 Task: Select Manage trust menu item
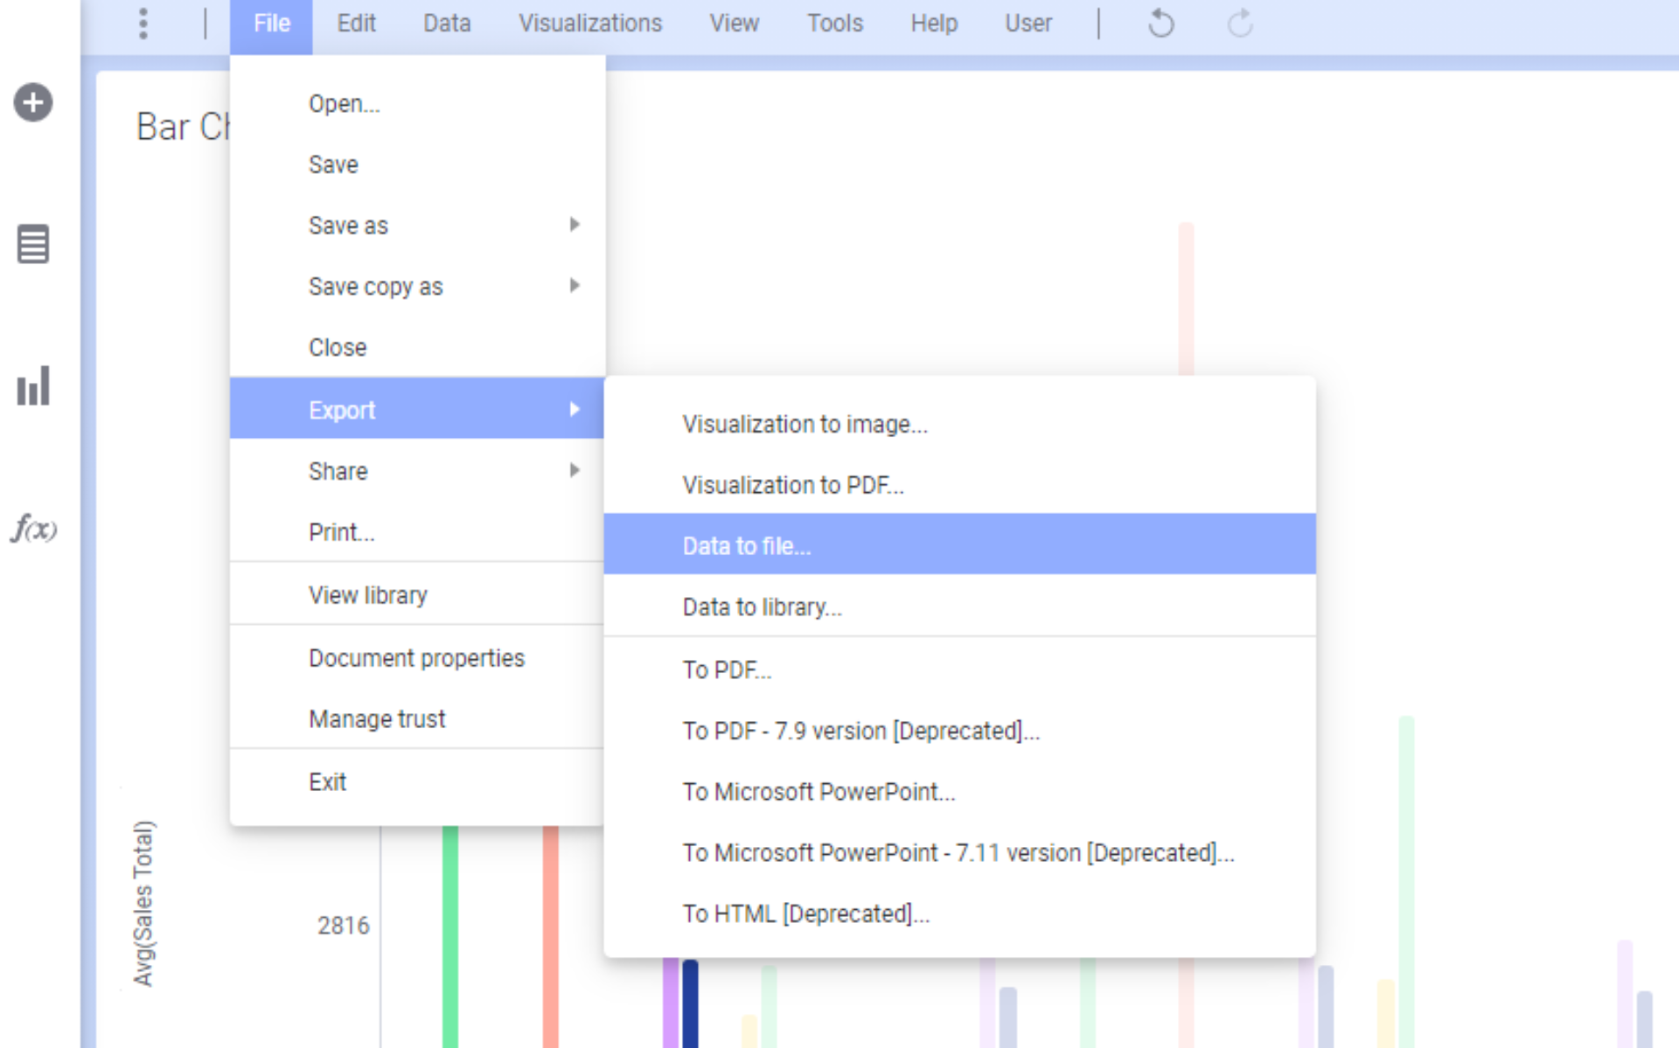click(x=417, y=719)
